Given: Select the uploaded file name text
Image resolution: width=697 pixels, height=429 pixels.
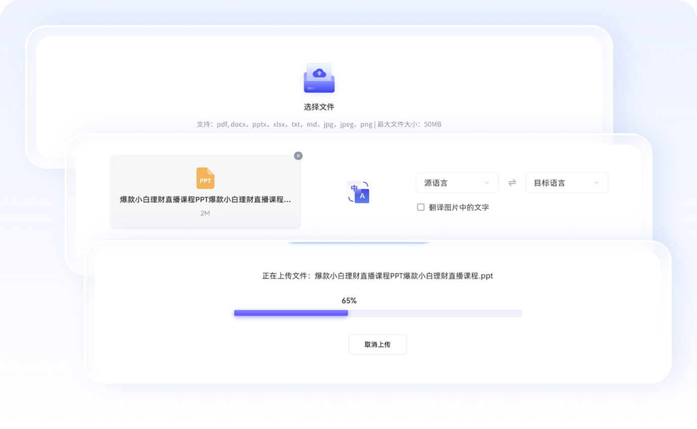Looking at the screenshot, I should (205, 199).
